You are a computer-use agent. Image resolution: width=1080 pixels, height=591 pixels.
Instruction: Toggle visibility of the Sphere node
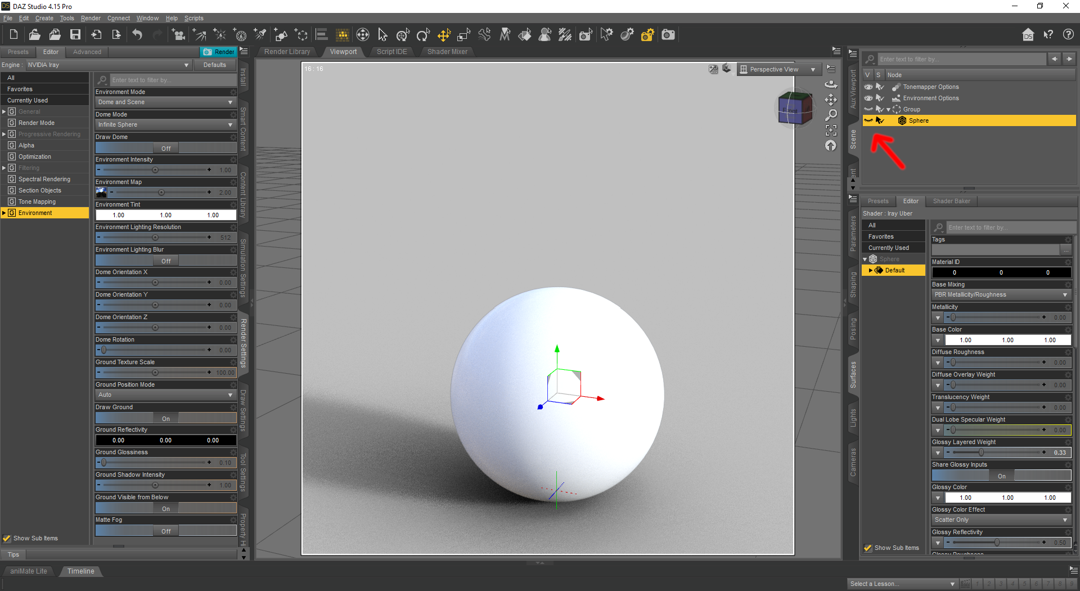(x=868, y=120)
